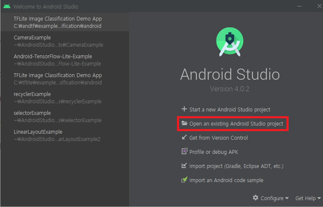Open the recyclerExample recent project
The image size is (323, 207).
tap(65, 98)
